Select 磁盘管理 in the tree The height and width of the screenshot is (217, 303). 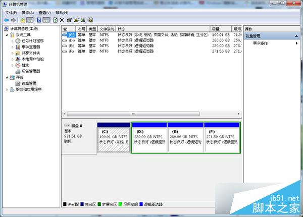click(29, 83)
